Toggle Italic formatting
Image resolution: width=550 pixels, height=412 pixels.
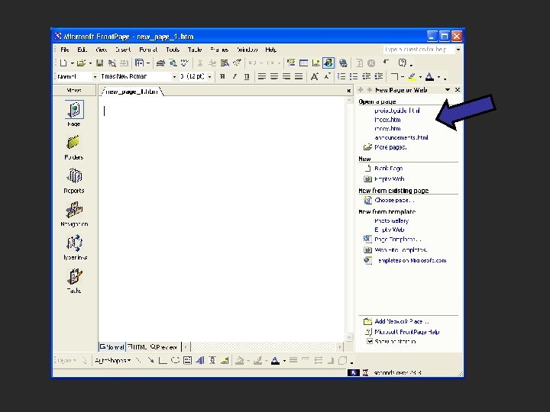click(235, 76)
